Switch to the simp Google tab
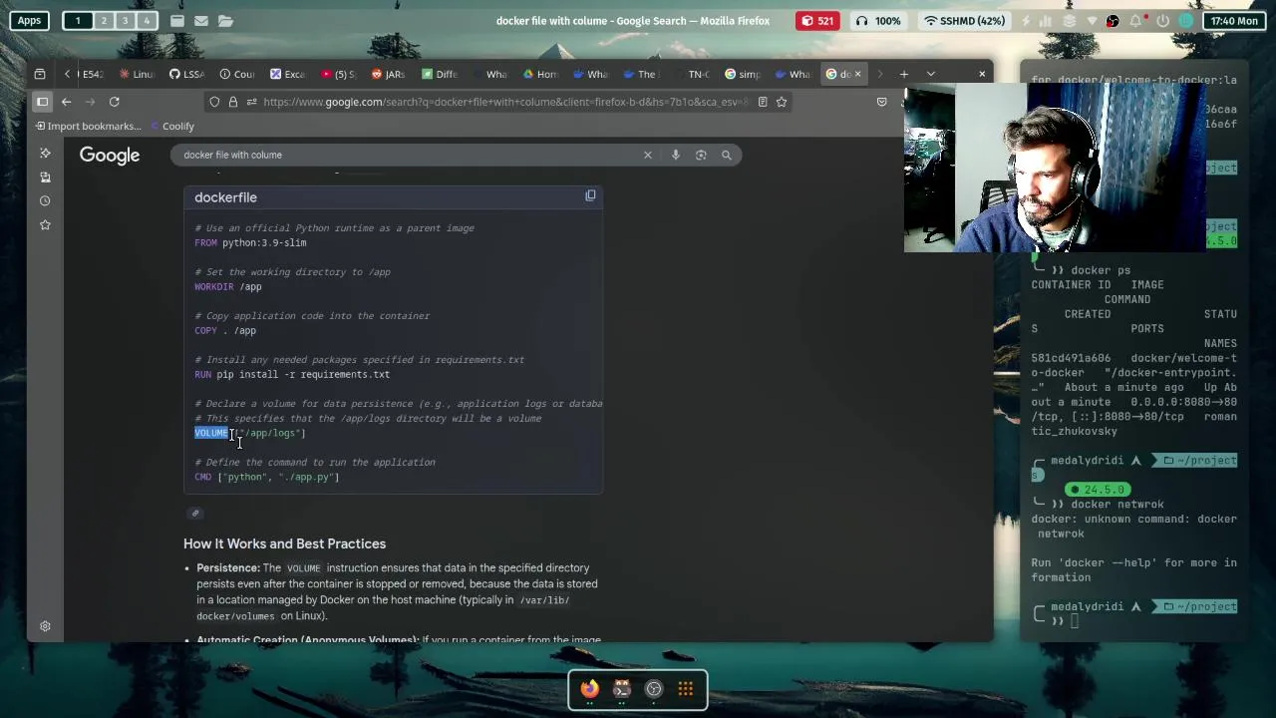 (x=743, y=74)
